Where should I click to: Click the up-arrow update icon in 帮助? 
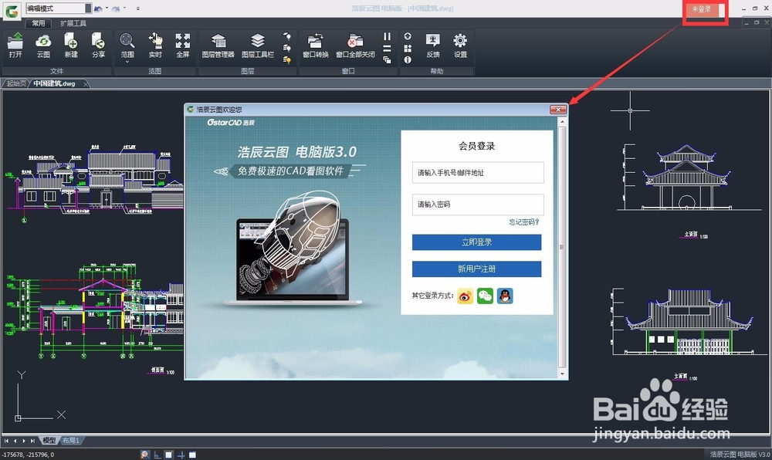click(408, 36)
